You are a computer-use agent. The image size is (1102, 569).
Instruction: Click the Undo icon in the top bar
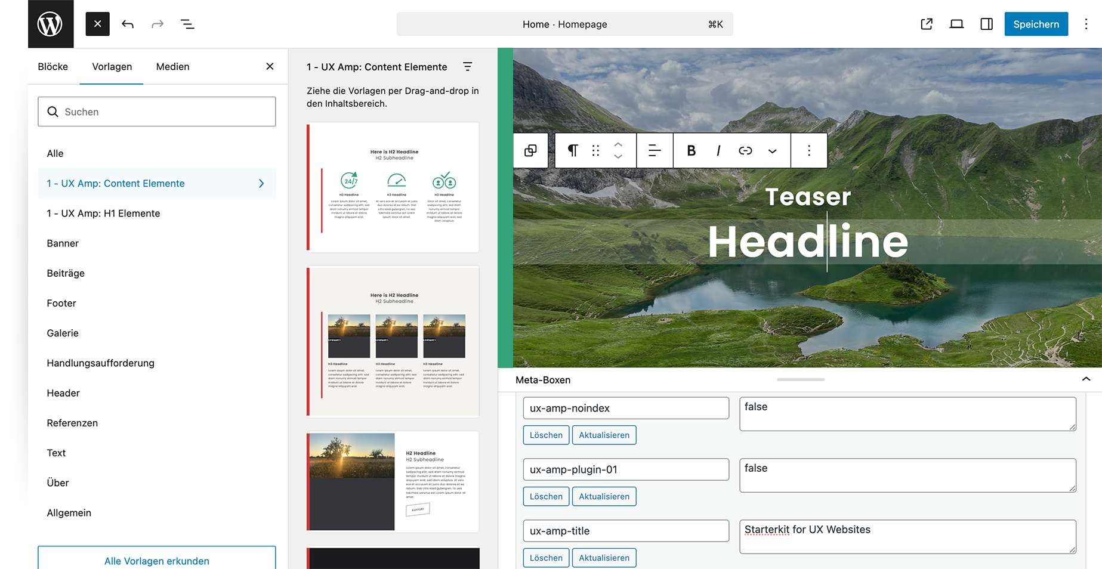pos(127,24)
